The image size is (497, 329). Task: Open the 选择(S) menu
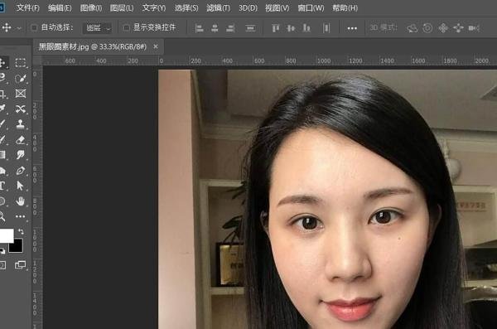pyautogui.click(x=186, y=7)
